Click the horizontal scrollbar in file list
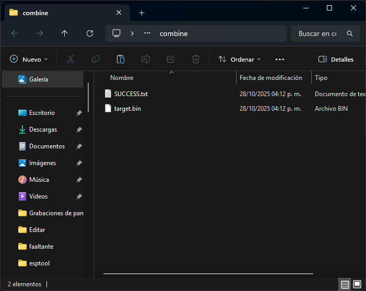The height and width of the screenshot is (291, 366). [x=208, y=273]
